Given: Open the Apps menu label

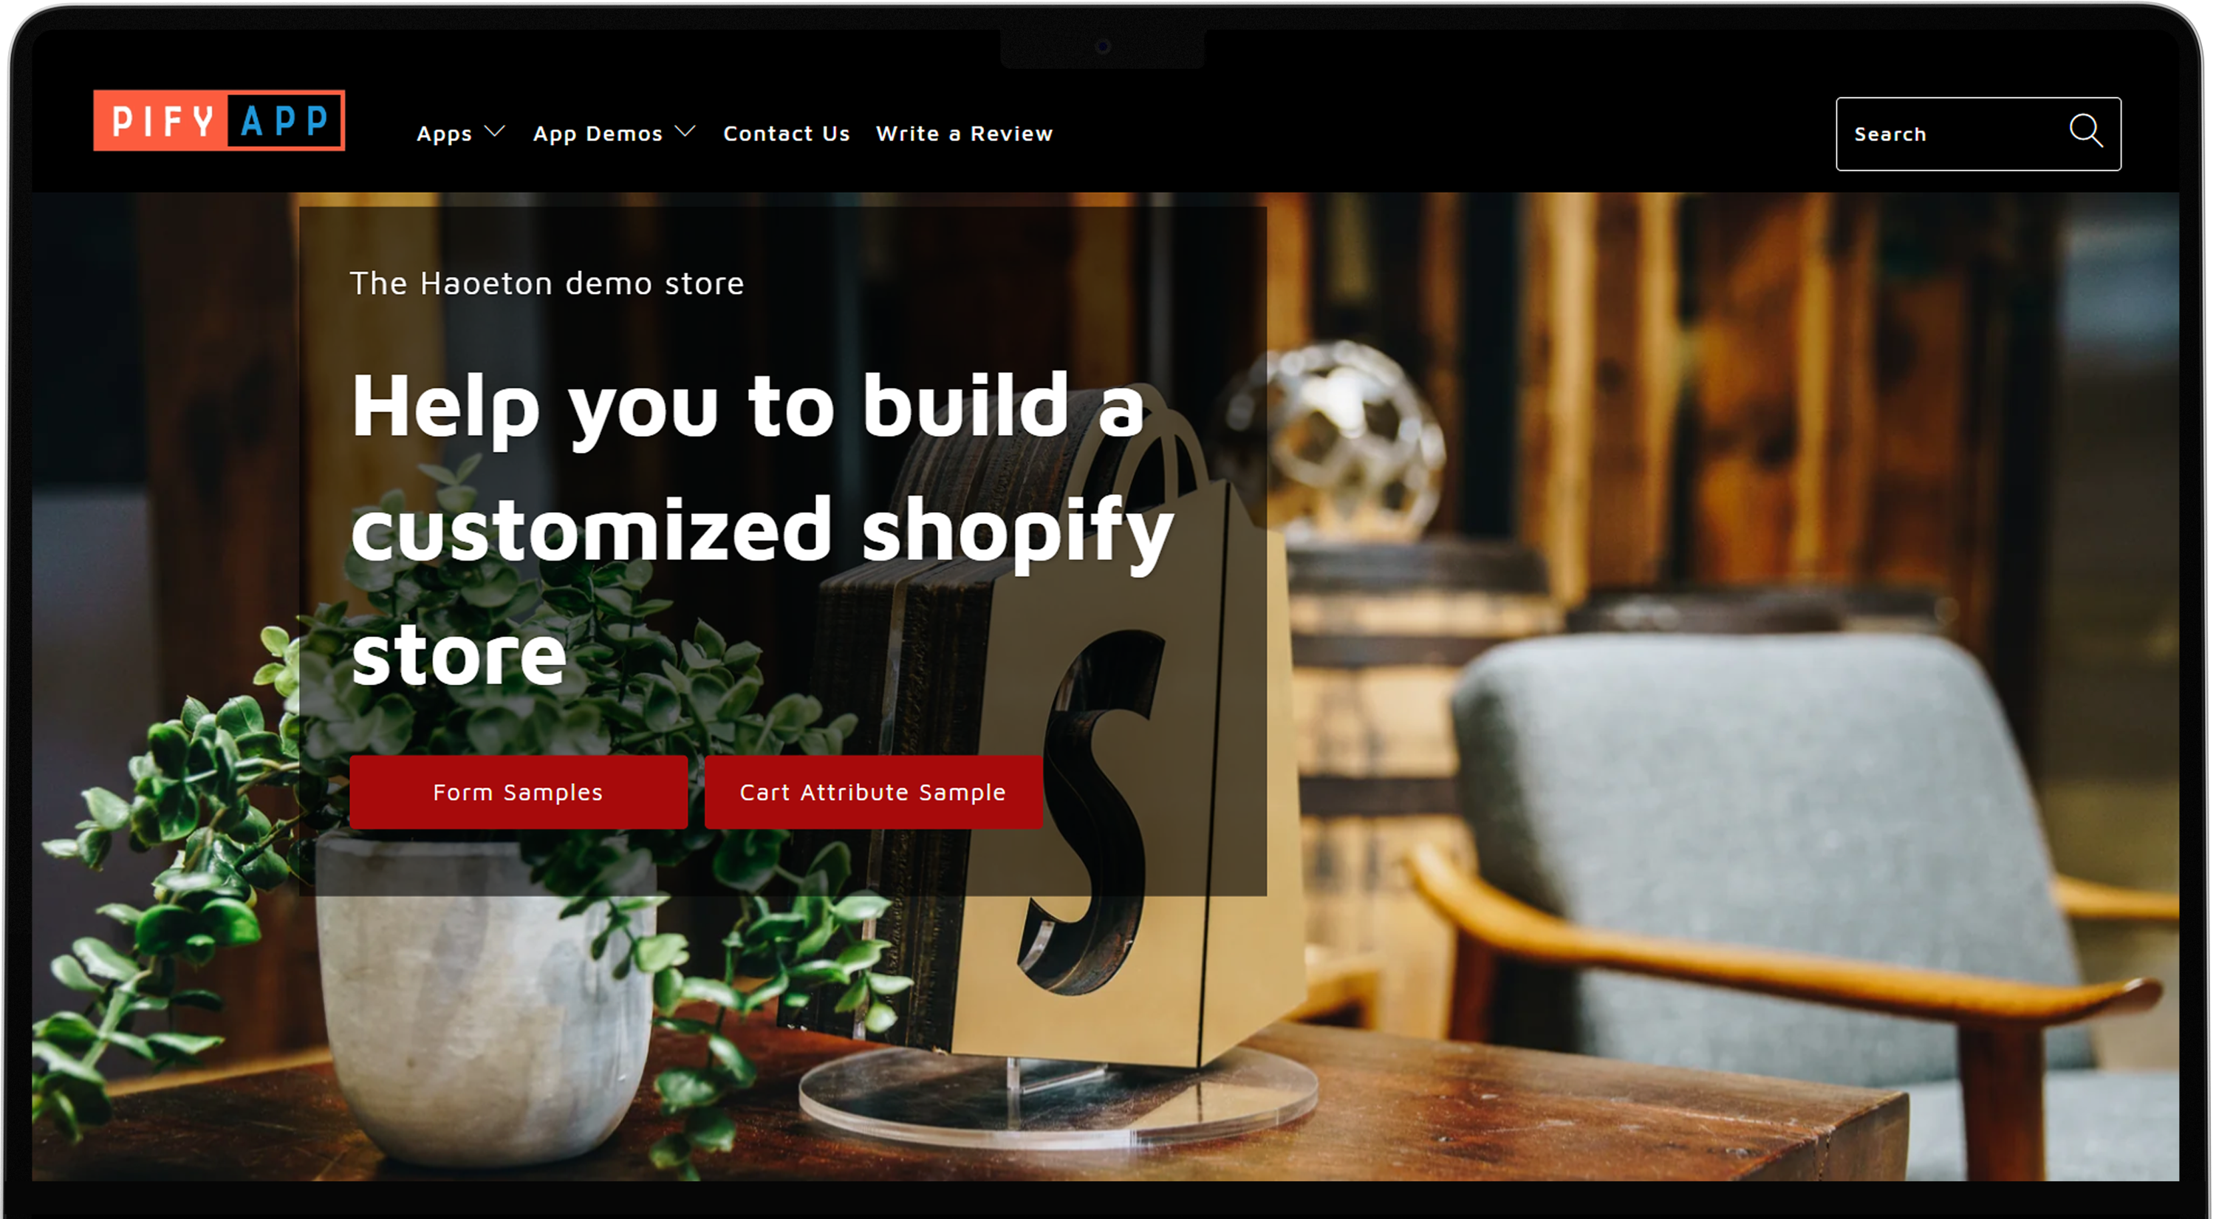Looking at the screenshot, I should pos(444,134).
